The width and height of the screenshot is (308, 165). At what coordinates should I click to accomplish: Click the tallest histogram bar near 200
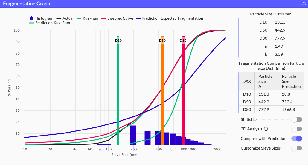coord(133,135)
